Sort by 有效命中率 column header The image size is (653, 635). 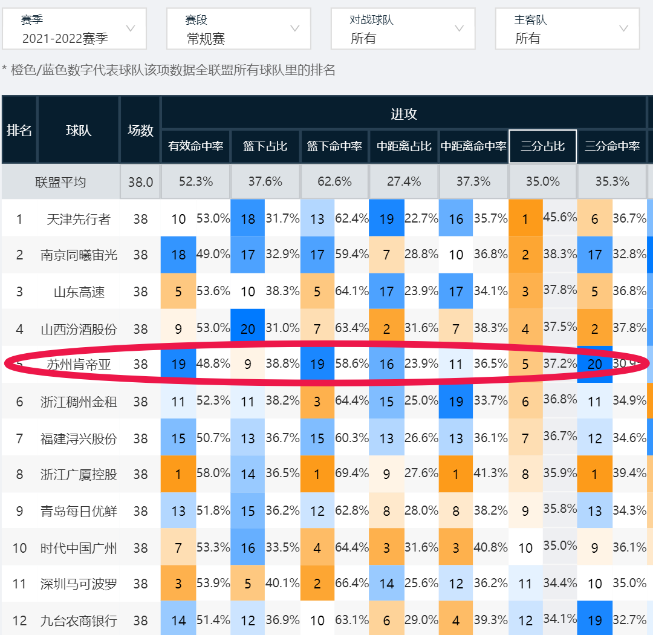(x=196, y=146)
